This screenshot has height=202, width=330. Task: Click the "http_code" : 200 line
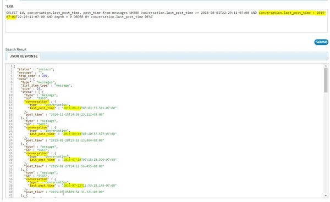click(x=33, y=76)
